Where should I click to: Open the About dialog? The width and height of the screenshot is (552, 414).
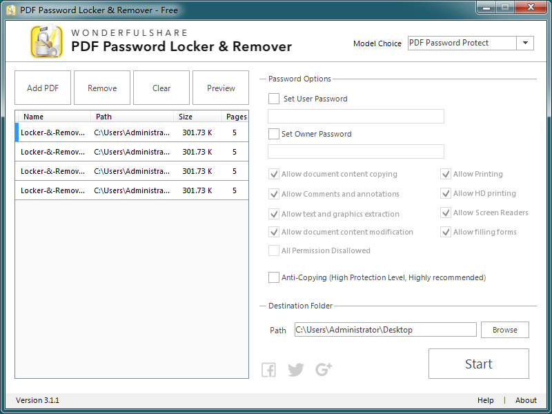526,400
